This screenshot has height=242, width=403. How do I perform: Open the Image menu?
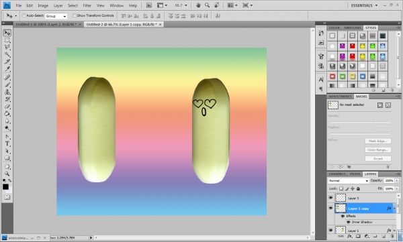[43, 5]
